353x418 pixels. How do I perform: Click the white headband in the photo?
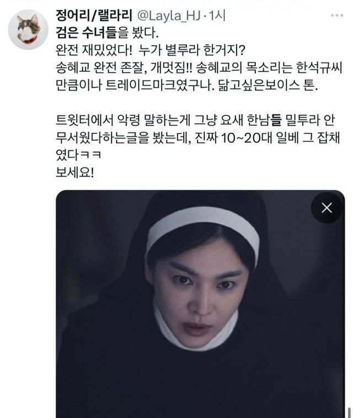pyautogui.click(x=202, y=229)
